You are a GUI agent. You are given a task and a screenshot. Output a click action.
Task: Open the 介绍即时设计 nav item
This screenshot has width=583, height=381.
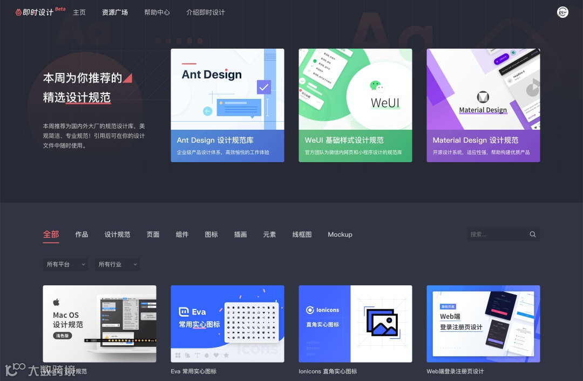[x=205, y=12]
